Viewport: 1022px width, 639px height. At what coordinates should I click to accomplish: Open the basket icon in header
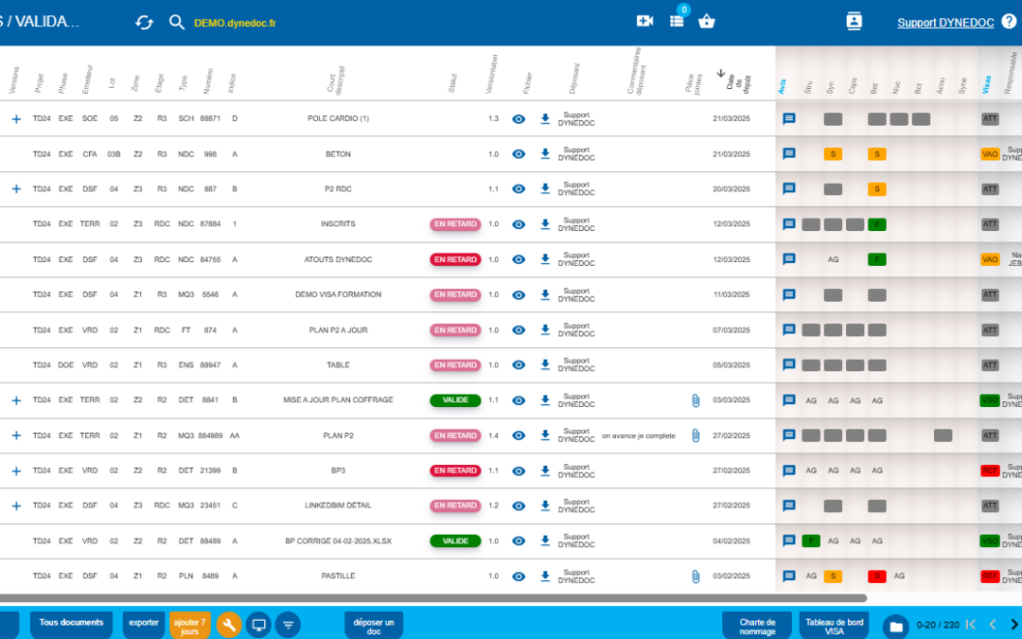707,21
